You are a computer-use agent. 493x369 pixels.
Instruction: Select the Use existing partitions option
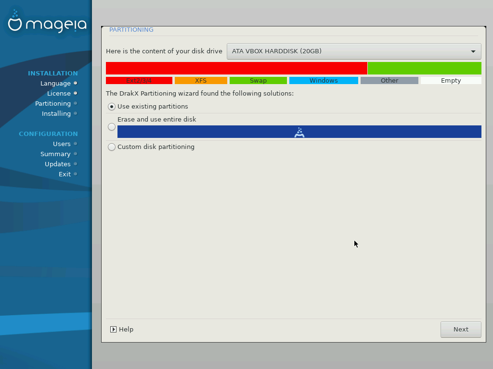pos(112,107)
